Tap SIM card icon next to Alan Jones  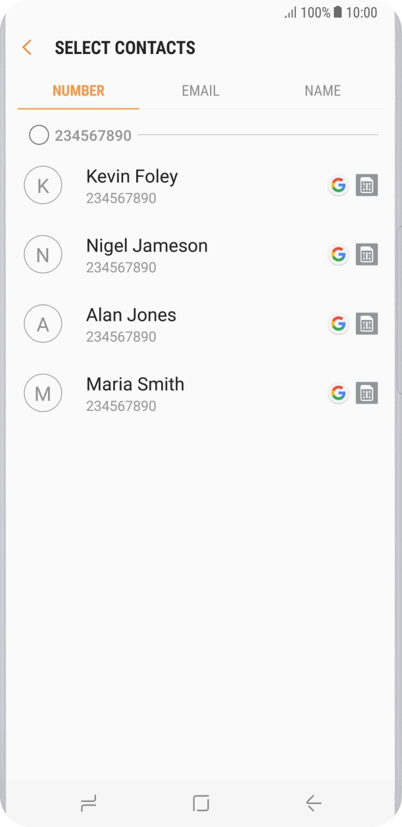click(x=366, y=324)
